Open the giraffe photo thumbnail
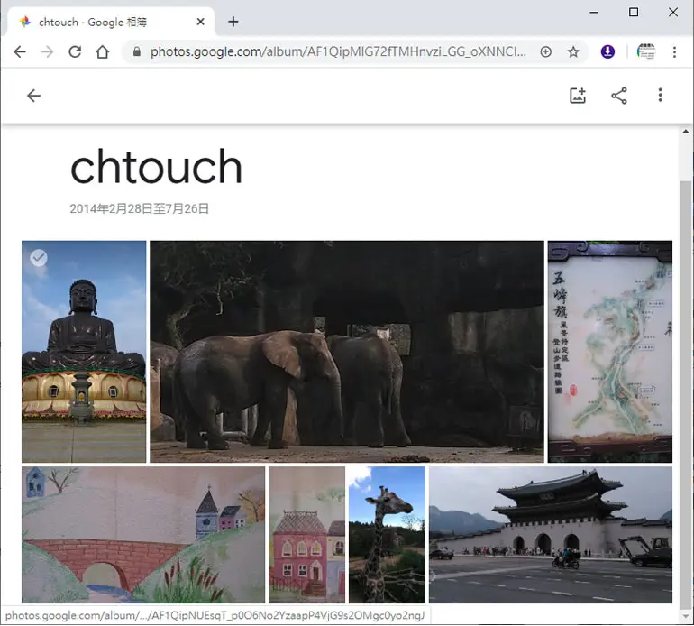Image resolution: width=694 pixels, height=626 pixels. tap(387, 535)
